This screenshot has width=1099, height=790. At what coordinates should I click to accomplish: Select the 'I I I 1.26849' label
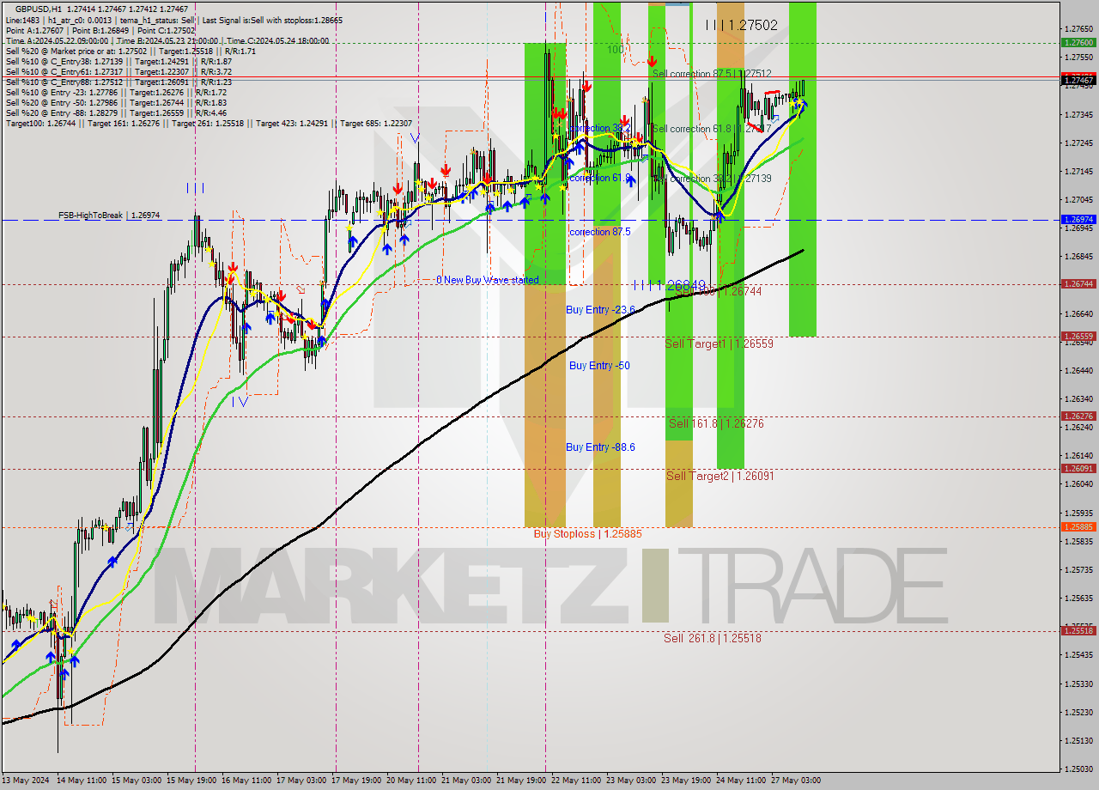[x=671, y=285]
